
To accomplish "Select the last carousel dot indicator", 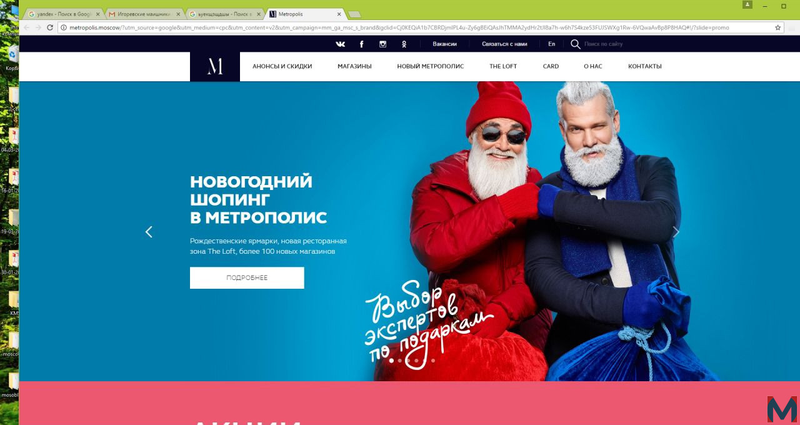I will tap(432, 361).
